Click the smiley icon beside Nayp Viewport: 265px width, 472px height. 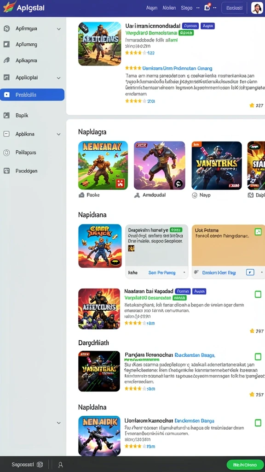coord(195,195)
